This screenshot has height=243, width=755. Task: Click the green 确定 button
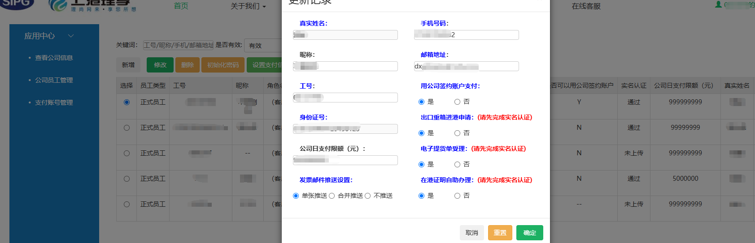[530, 233]
